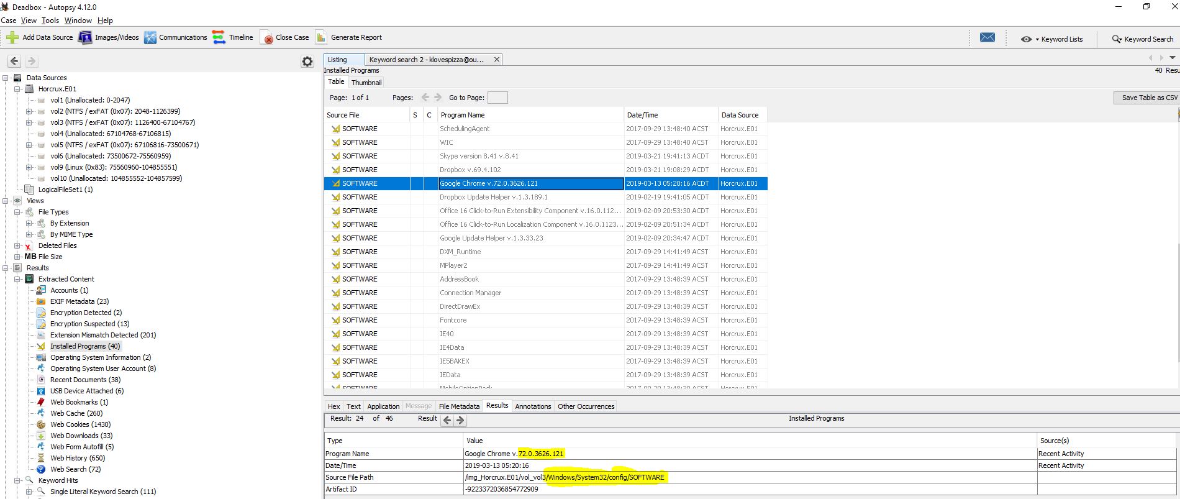The image size is (1180, 499).
Task: Select Web Bookmarks (1) node
Action: [79, 402]
